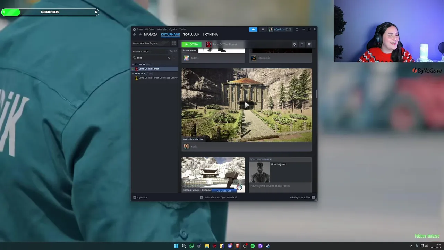
Task: Open taskbar search magnifier
Action: (184, 246)
